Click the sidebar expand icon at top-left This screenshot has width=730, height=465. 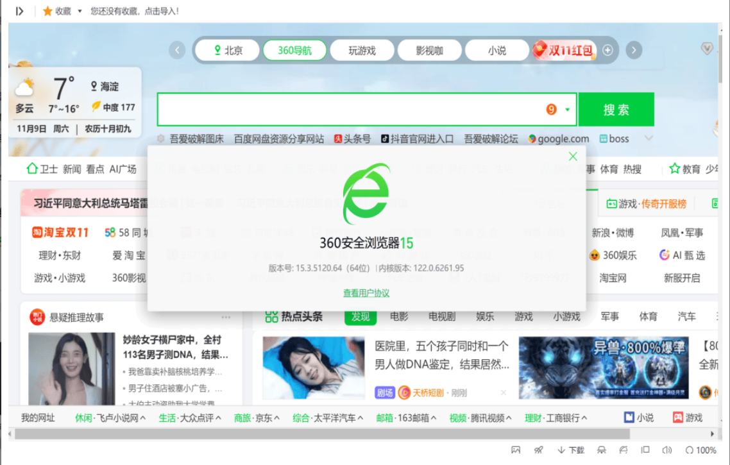coord(20,11)
